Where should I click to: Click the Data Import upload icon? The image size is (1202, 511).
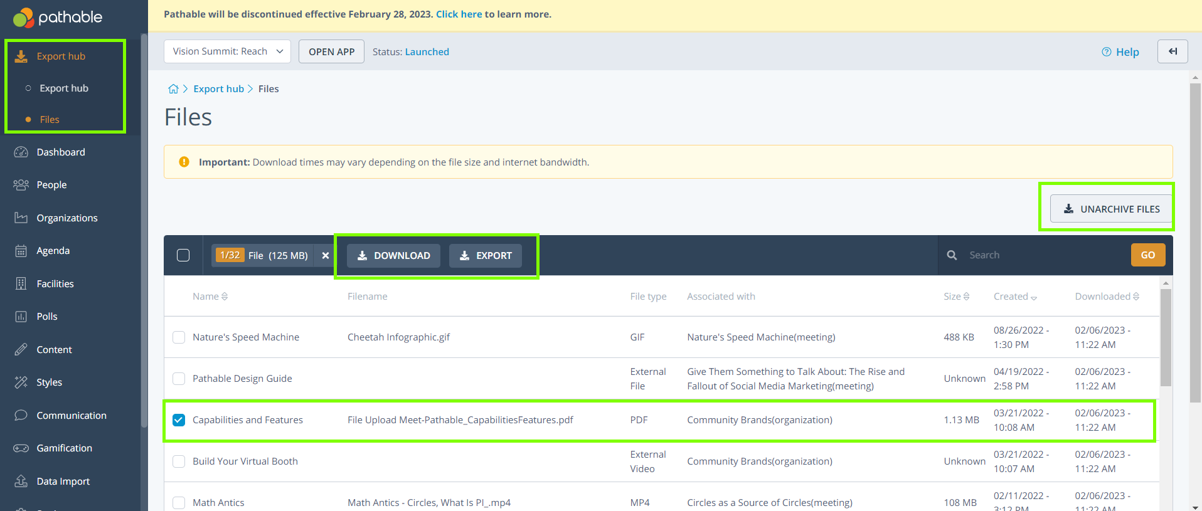point(21,482)
